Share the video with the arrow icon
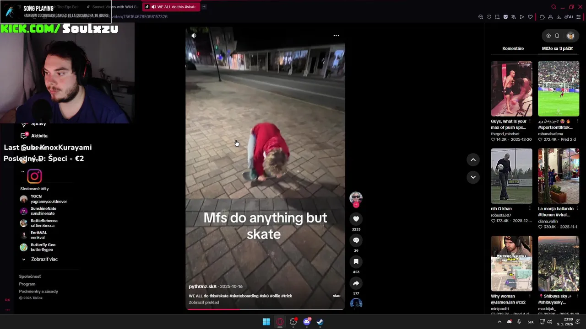This screenshot has width=586, height=329. pos(356,283)
